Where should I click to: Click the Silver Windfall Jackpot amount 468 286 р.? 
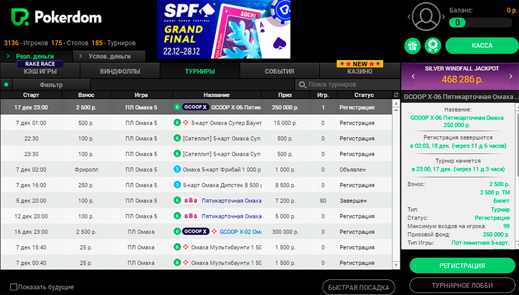[462, 79]
